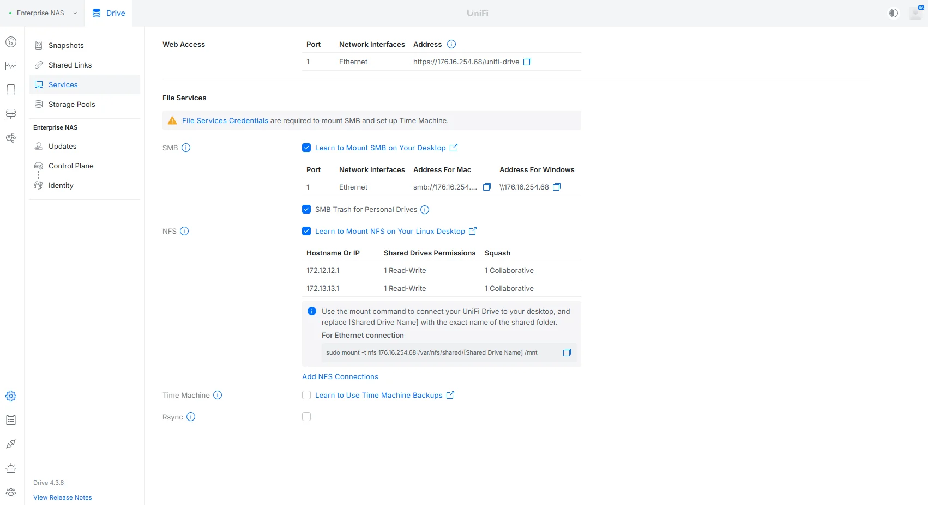Open the settings gear icon in left rail
928x505 pixels.
pos(11,396)
